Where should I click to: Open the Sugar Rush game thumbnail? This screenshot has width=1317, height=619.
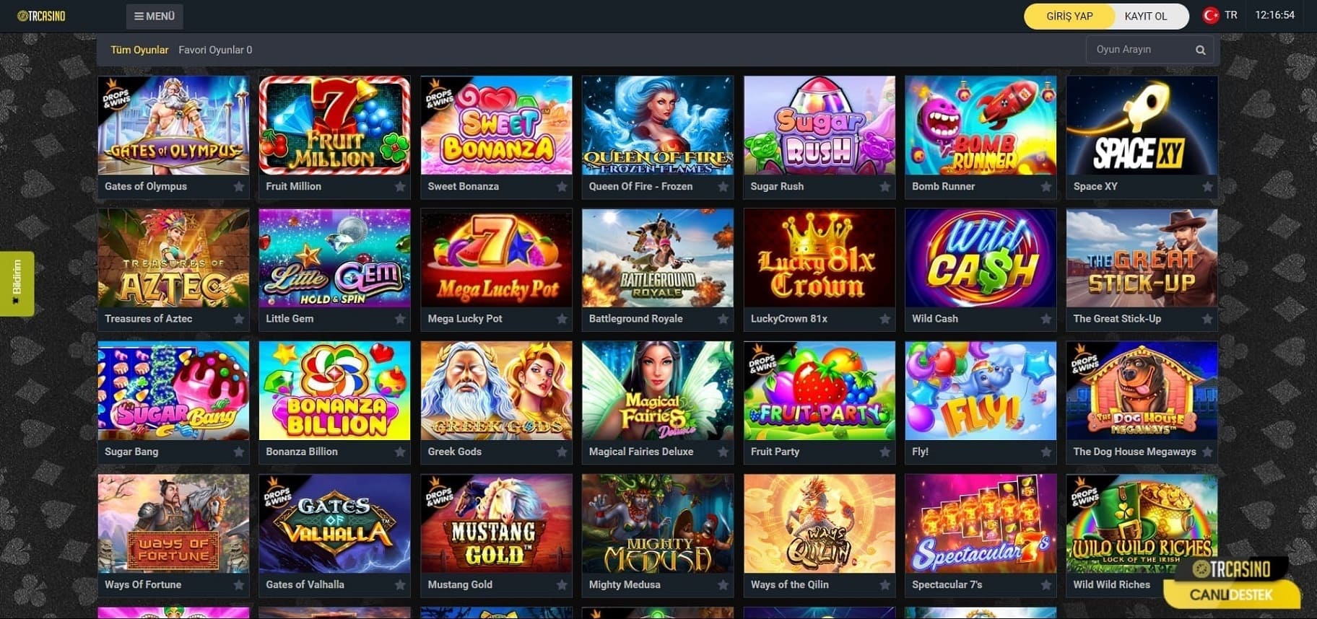point(820,126)
